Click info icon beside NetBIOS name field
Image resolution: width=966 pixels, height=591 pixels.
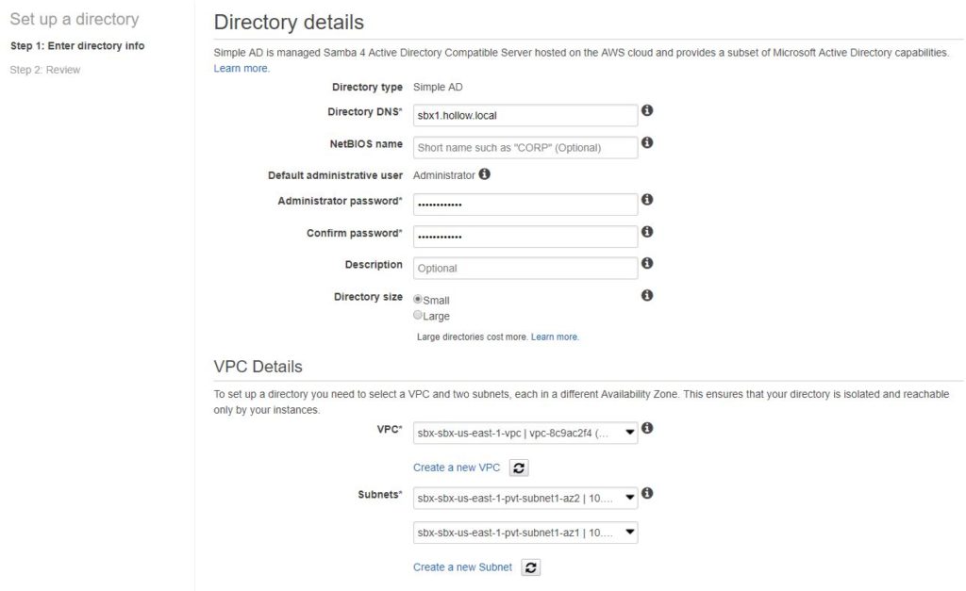pos(647,143)
